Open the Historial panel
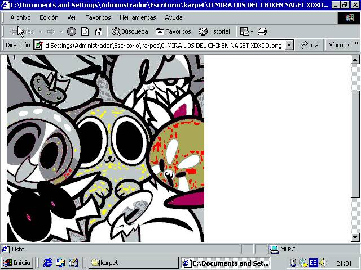Image resolution: width=361 pixels, height=270 pixels. pos(214,31)
